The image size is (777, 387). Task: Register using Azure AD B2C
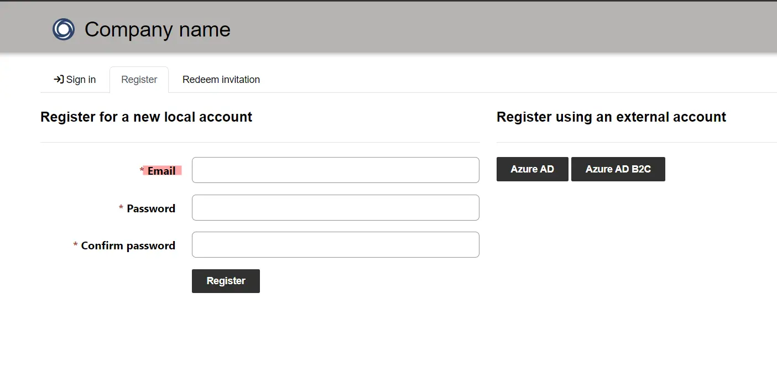coord(618,169)
